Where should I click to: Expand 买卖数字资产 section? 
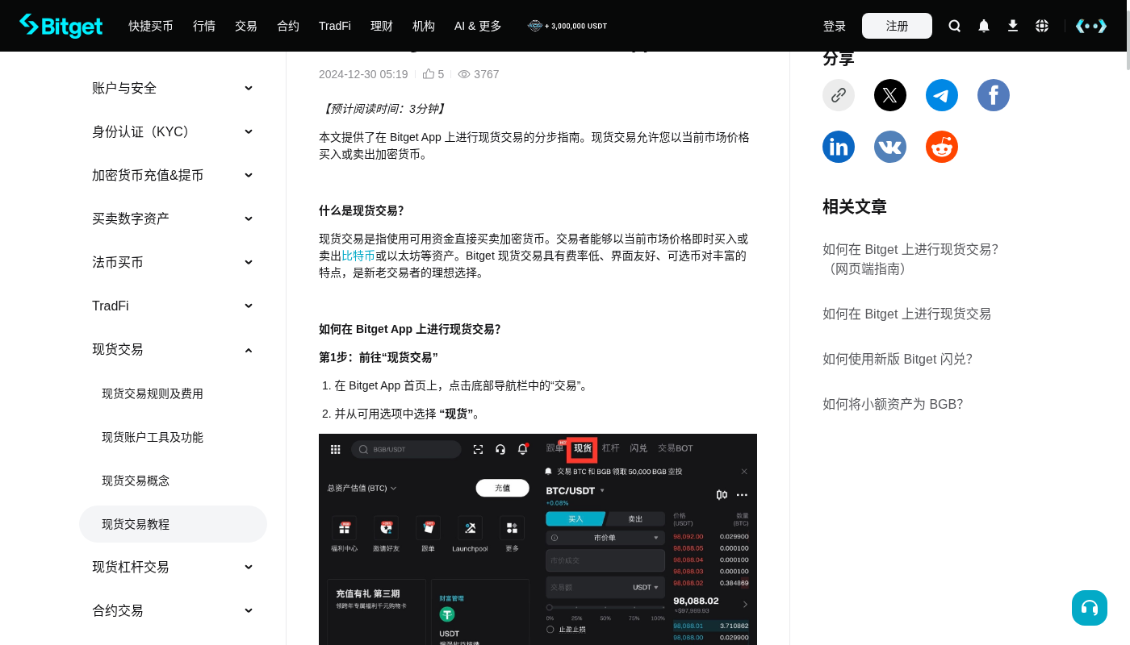tap(173, 218)
